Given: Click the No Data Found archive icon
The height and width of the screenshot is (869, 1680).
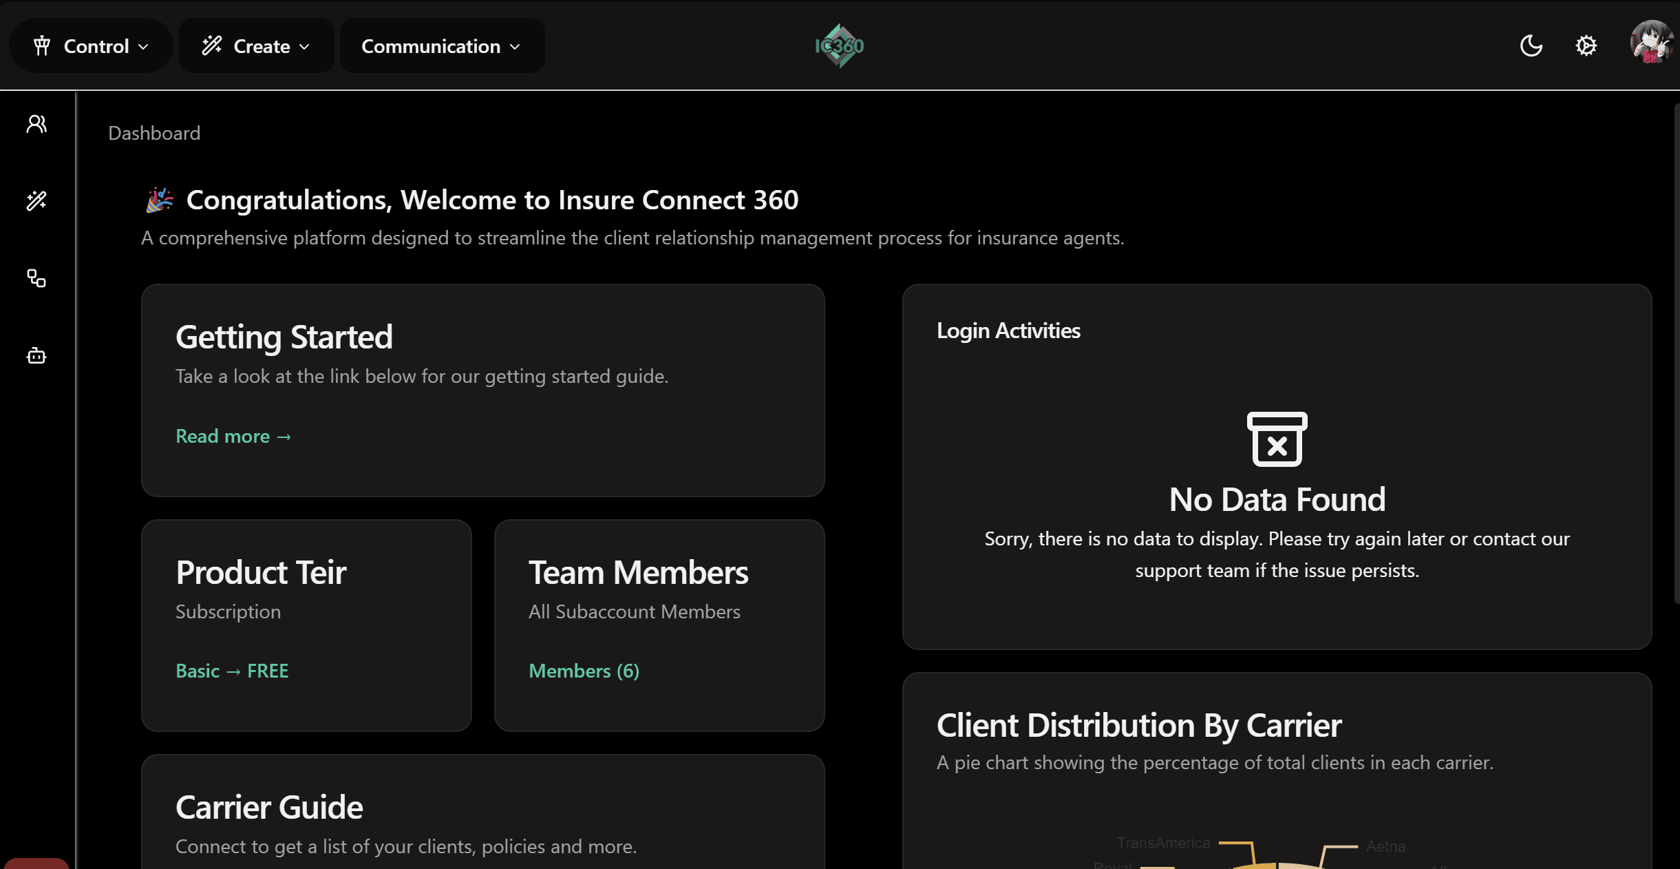Looking at the screenshot, I should (x=1277, y=439).
